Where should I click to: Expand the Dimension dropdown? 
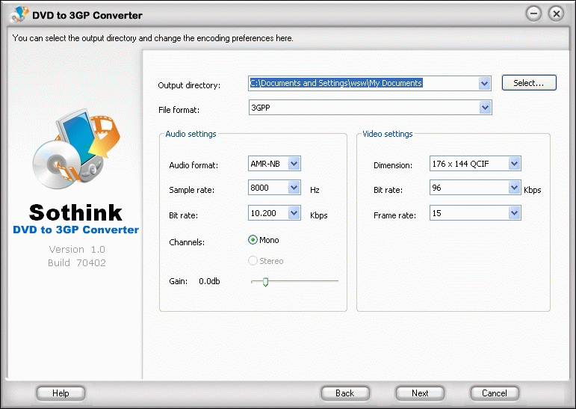[514, 163]
